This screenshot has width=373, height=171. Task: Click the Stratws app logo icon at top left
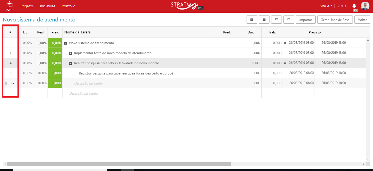point(10,5)
